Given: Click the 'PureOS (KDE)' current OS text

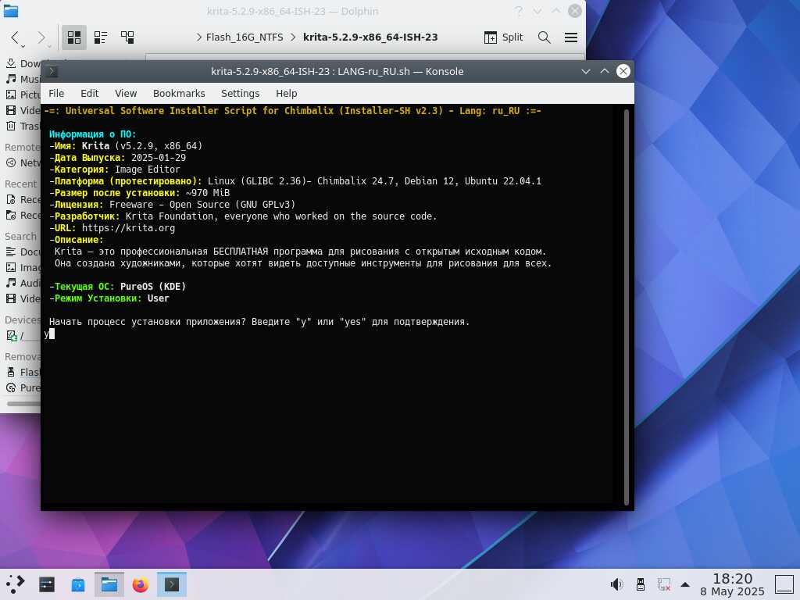Looking at the screenshot, I should pos(153,287).
